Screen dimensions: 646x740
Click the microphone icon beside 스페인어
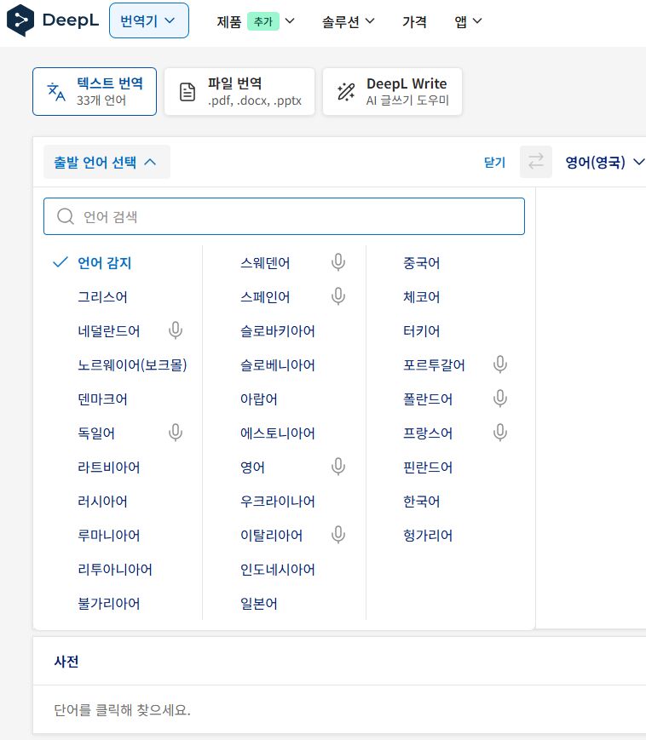click(338, 296)
